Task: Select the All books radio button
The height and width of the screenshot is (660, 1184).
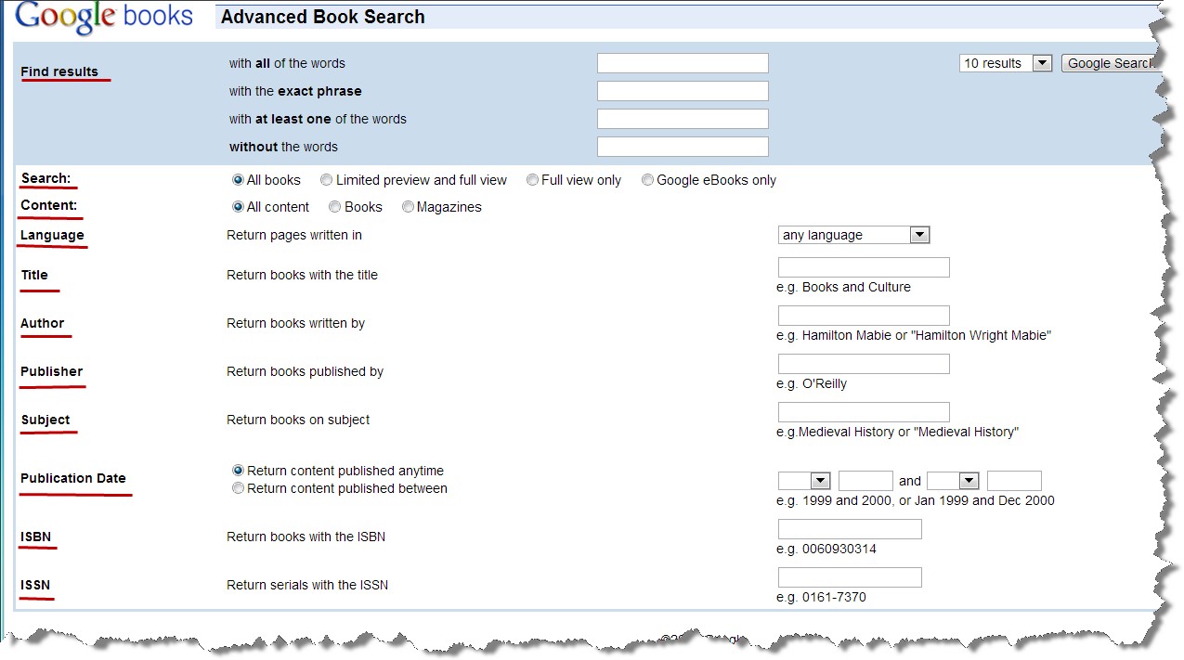Action: tap(239, 180)
